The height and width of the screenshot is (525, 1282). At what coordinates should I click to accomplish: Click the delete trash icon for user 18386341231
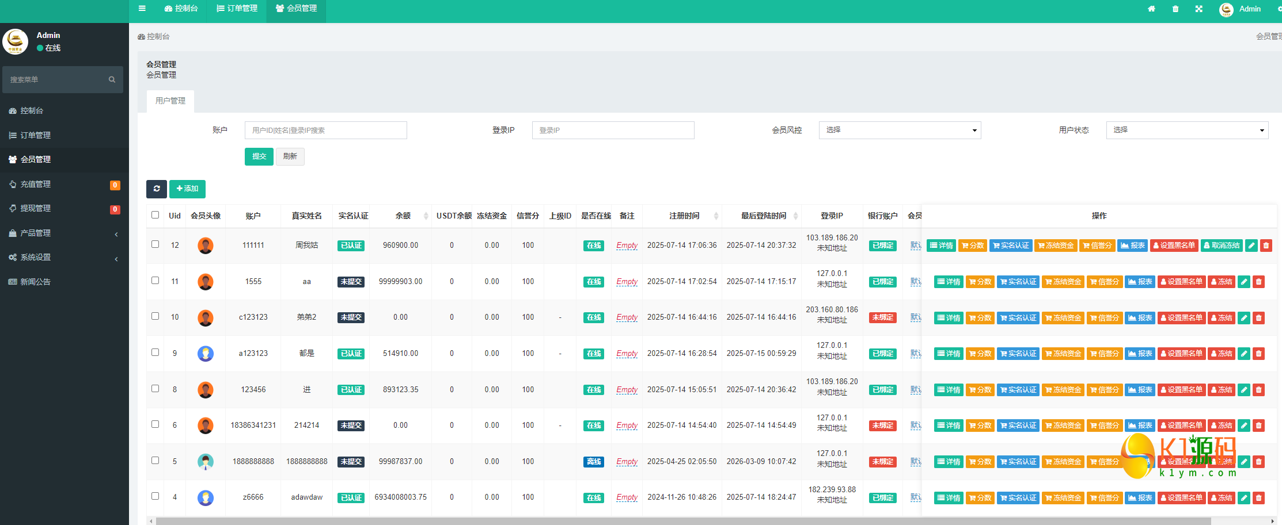[x=1259, y=426]
